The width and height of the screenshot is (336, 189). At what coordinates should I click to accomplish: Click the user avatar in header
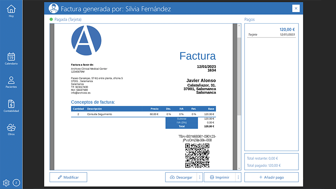point(54,9)
